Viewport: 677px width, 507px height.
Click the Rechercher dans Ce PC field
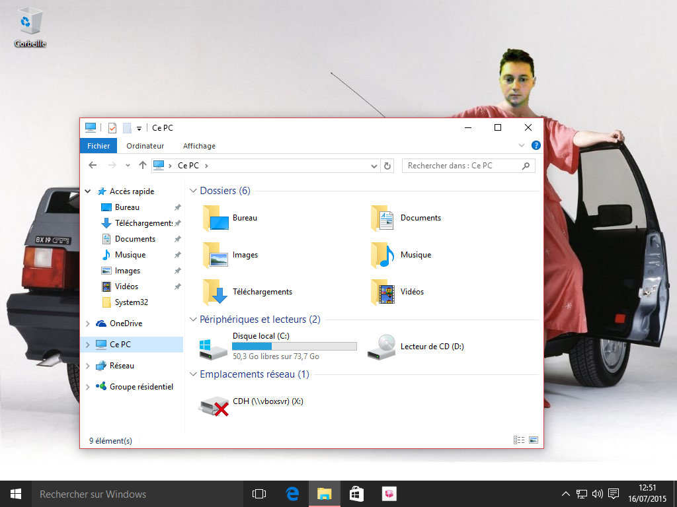click(463, 166)
